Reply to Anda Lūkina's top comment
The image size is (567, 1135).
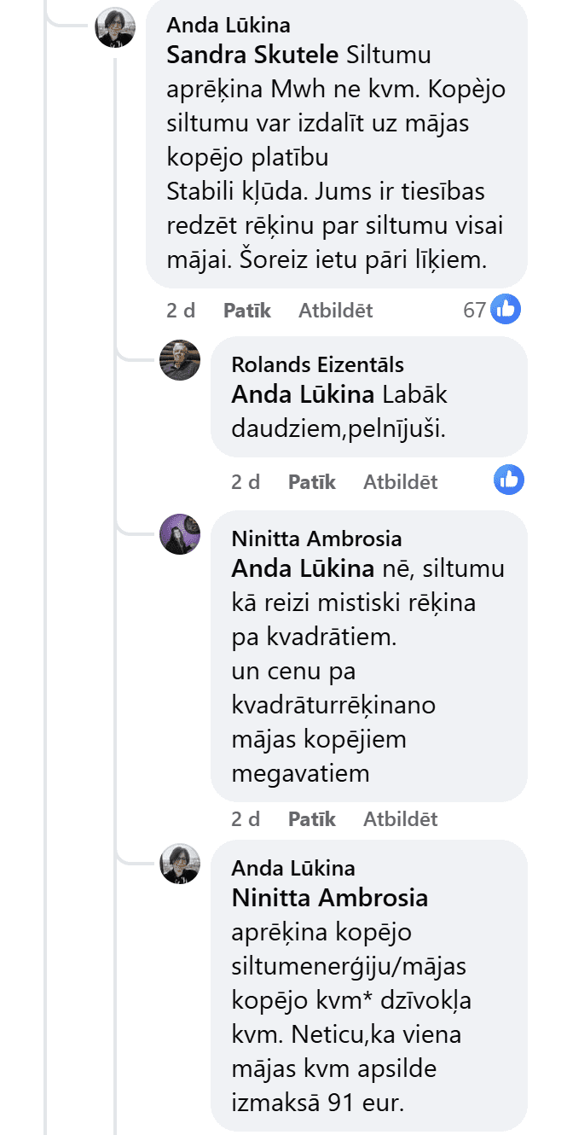click(335, 311)
